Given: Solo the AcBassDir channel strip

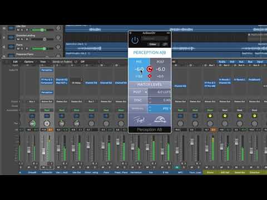Looking at the screenshot, I should point(50,167).
